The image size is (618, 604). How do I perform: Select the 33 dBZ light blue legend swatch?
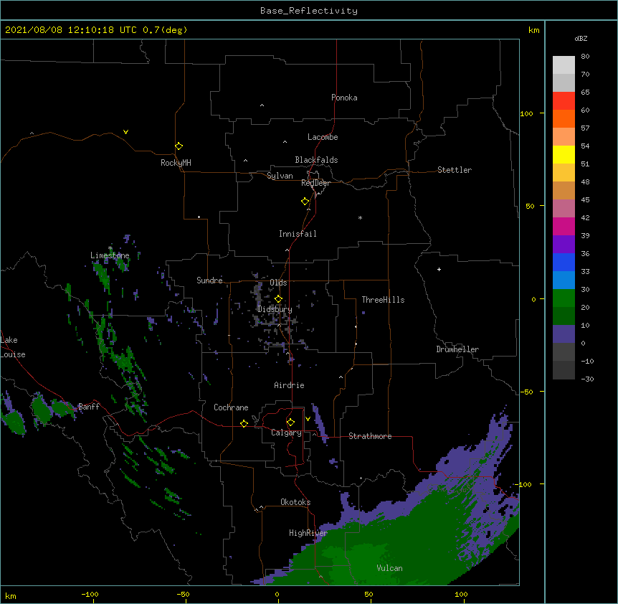coord(564,280)
